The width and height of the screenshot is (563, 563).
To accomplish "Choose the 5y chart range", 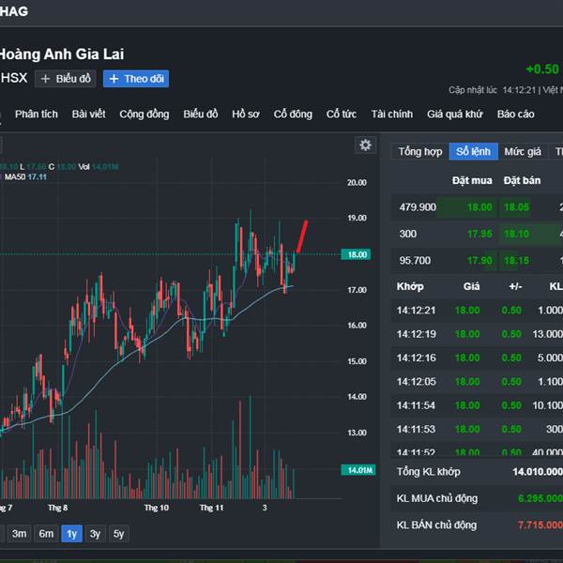I will tap(118, 534).
